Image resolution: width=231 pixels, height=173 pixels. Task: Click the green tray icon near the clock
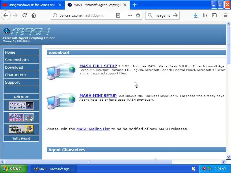point(209,169)
